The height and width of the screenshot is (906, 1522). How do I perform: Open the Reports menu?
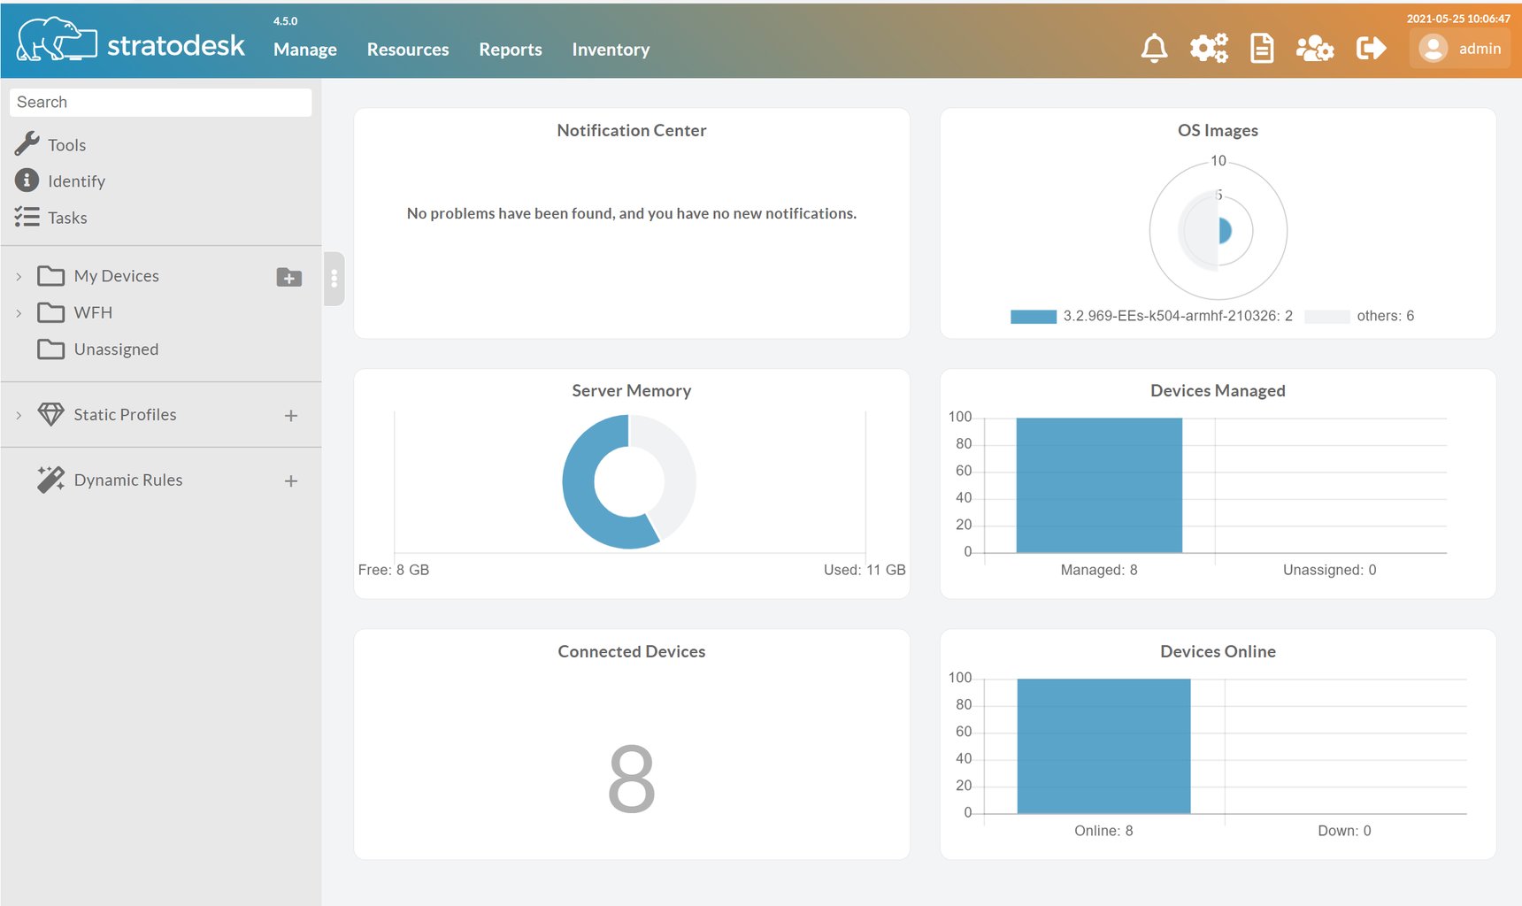coord(510,50)
